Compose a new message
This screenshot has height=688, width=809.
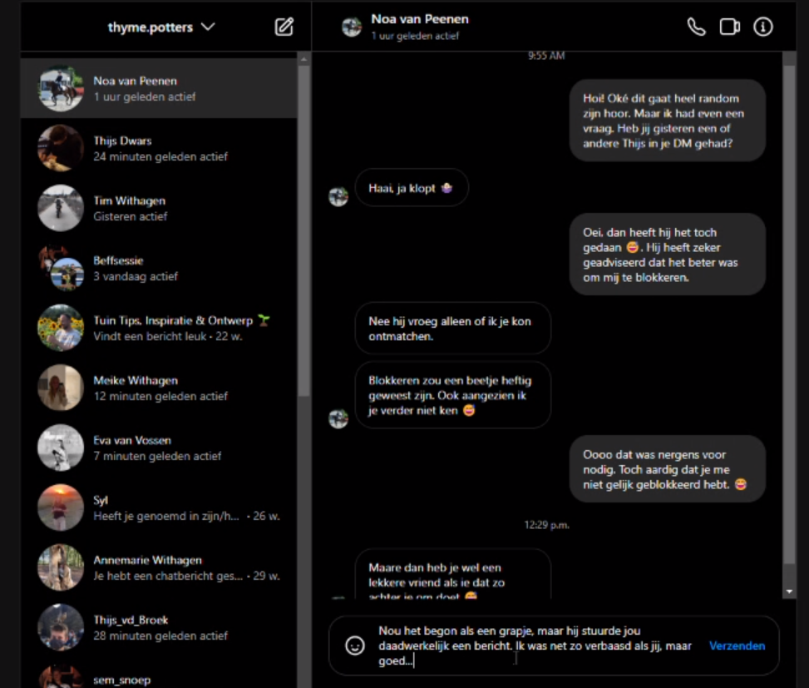point(284,27)
